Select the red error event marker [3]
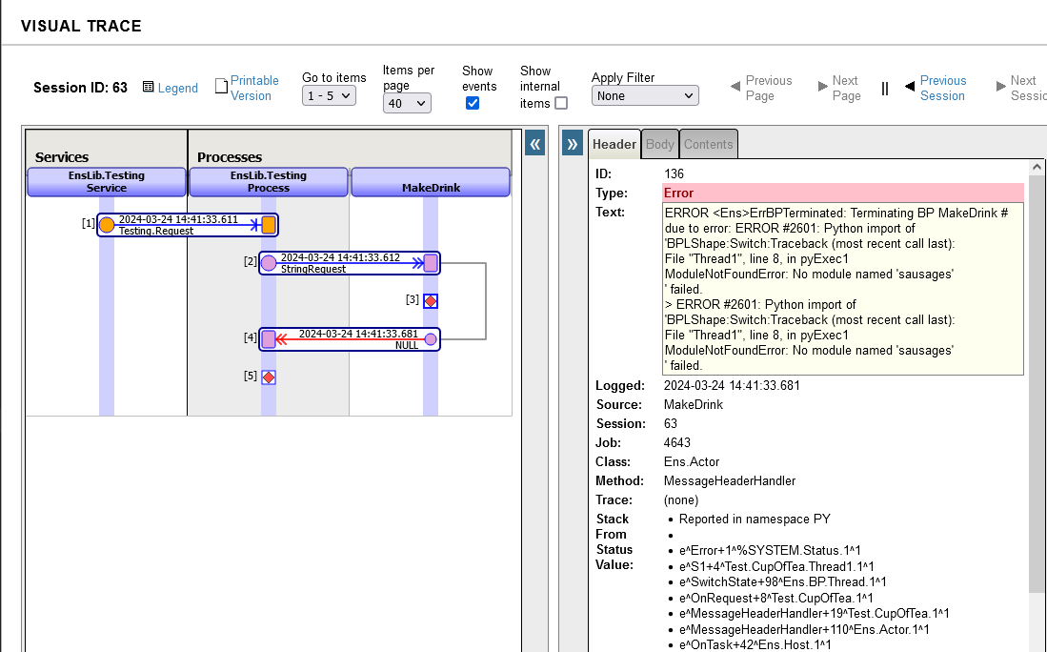This screenshot has width=1047, height=652. point(431,301)
